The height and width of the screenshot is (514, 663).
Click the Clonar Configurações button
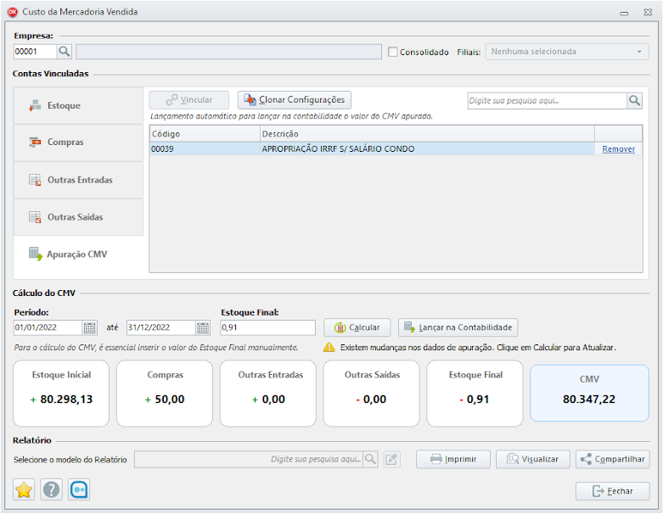point(294,100)
